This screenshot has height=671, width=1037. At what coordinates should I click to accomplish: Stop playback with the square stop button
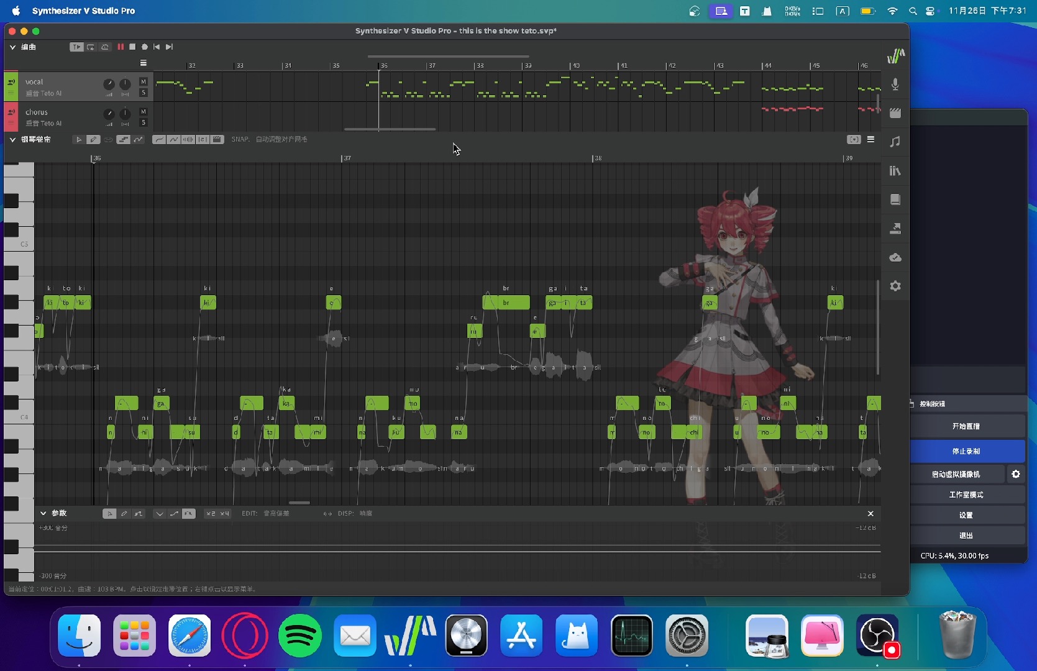[x=132, y=47]
